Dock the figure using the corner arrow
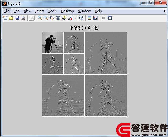Viewport: 168px width, 137px height. 165,11
